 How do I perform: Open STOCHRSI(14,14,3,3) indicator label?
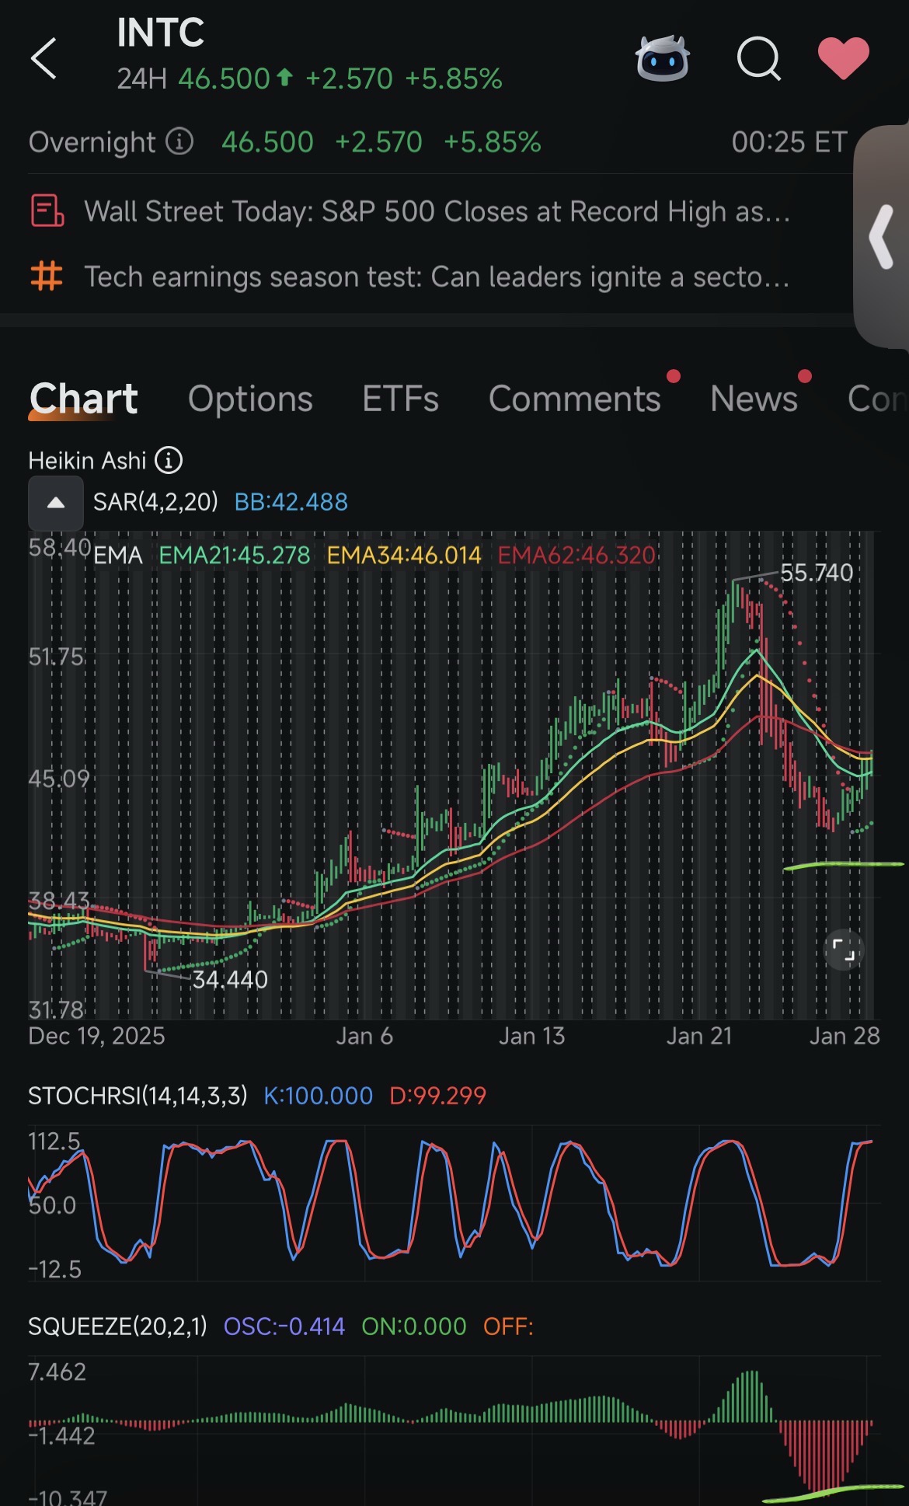click(138, 1096)
